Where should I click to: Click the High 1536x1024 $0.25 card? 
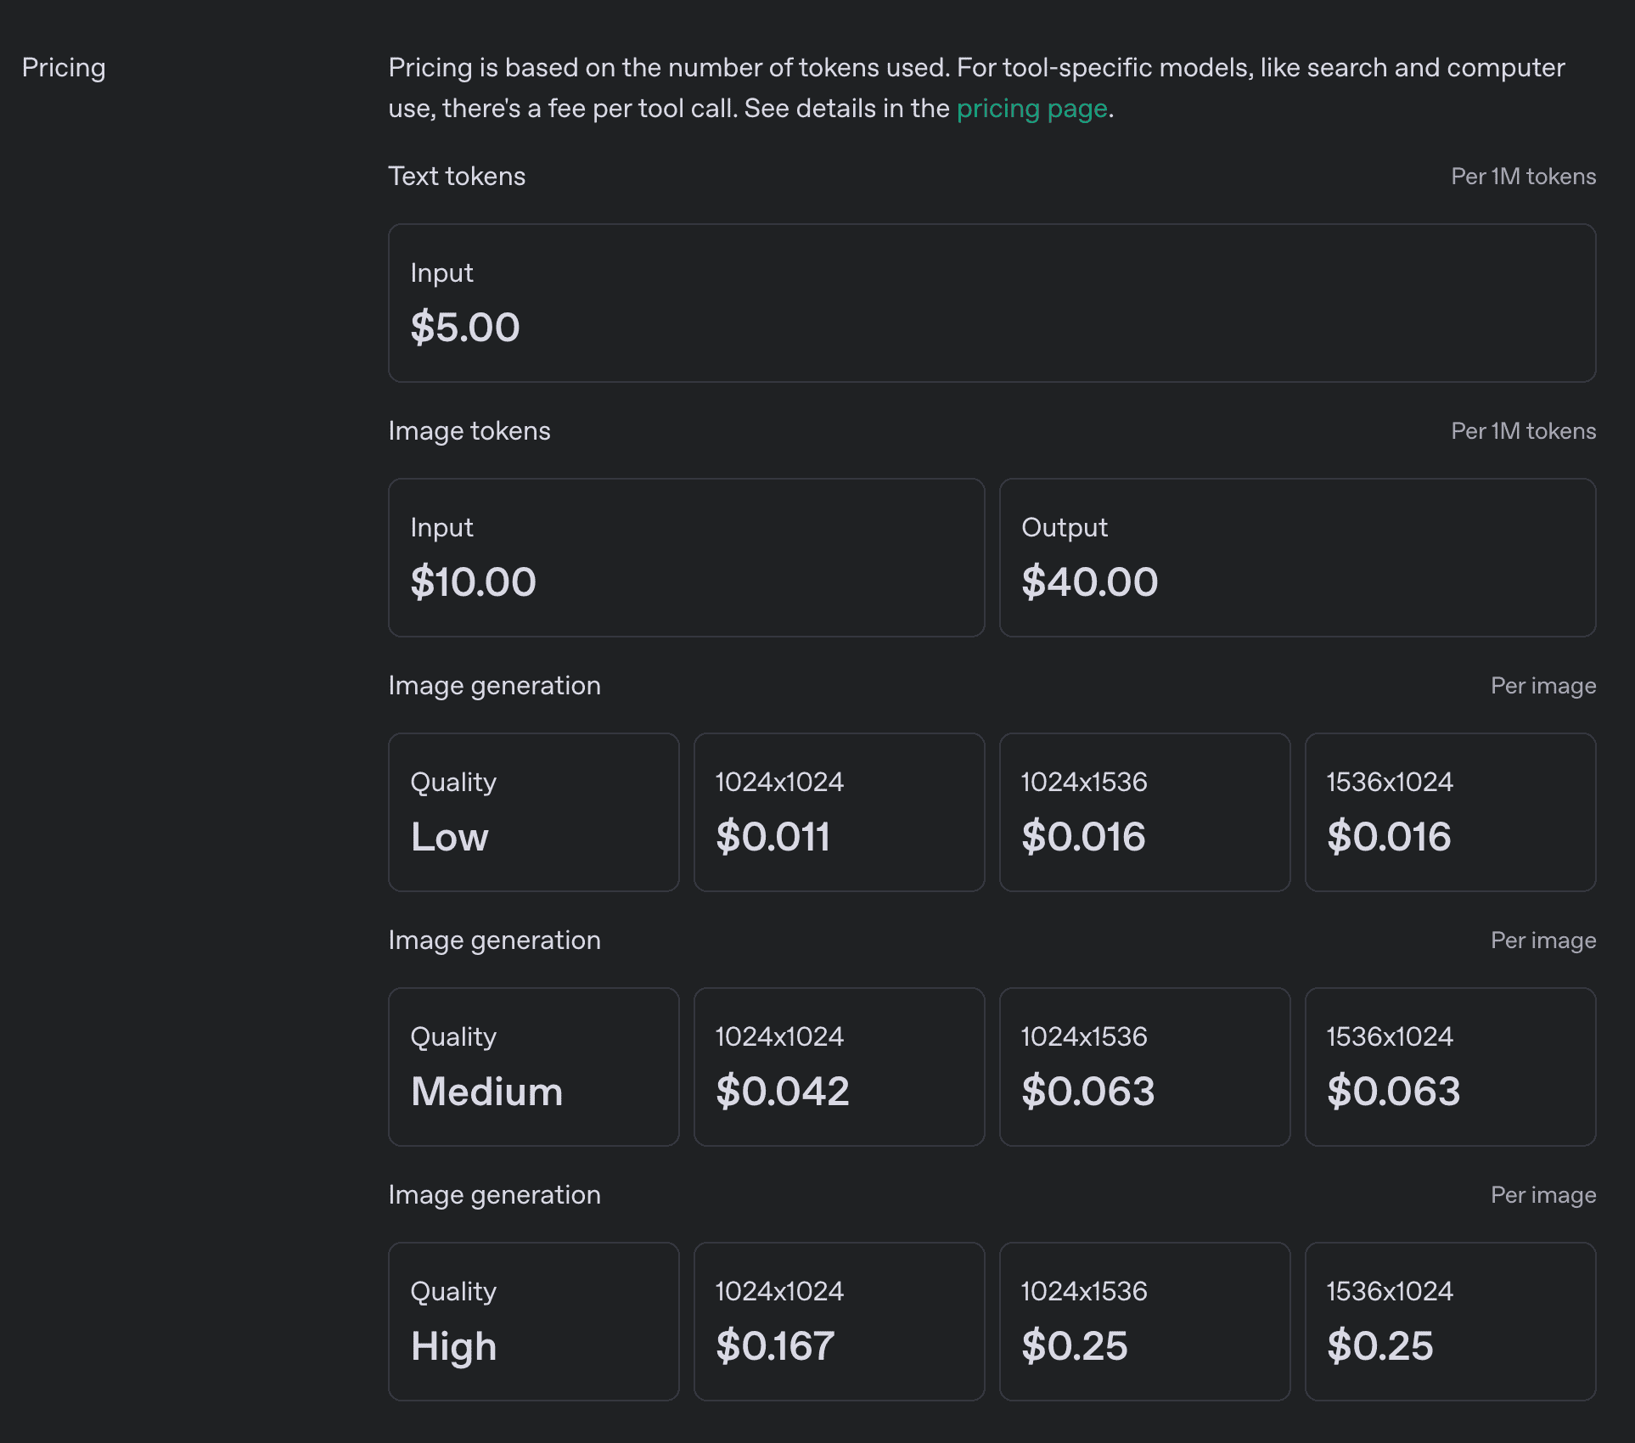(x=1450, y=1322)
